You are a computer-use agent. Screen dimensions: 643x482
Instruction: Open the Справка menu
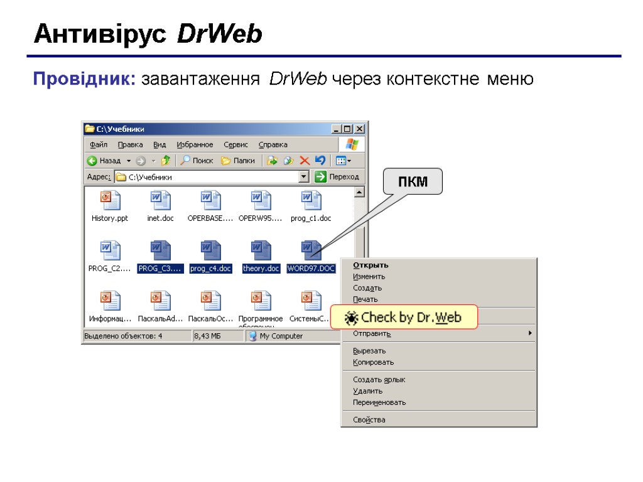tap(273, 145)
